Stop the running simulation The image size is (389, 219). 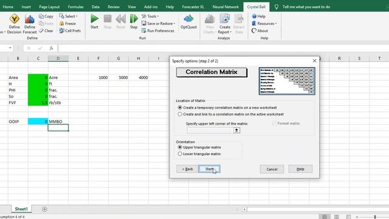[x=108, y=22]
